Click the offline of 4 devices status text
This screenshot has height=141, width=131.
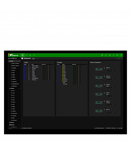coord(111,128)
